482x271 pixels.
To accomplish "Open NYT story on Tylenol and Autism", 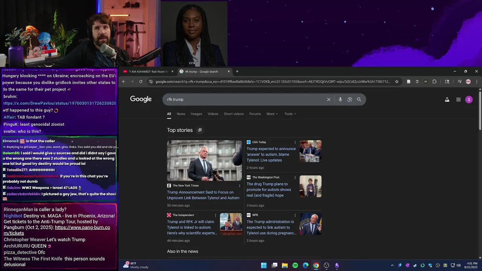I will point(203,195).
